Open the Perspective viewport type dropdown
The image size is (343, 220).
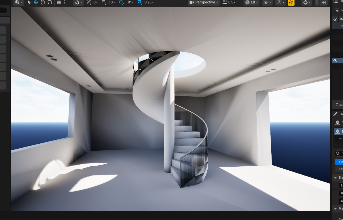(204, 2)
